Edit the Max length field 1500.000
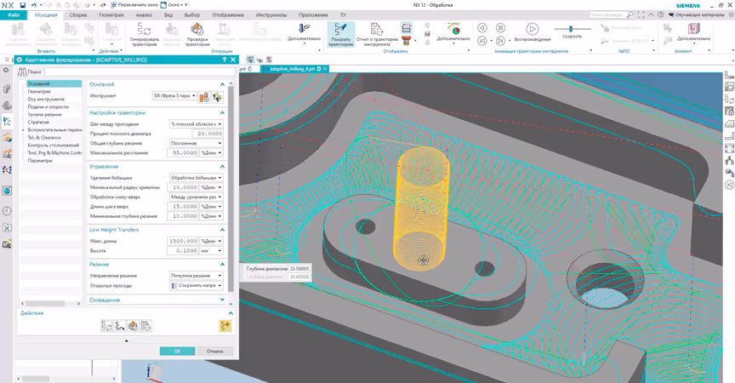Viewport: 735px width, 383px height. click(x=183, y=241)
